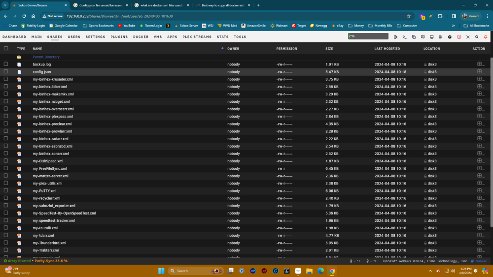493x277 pixels.
Task: Click the Name column sort arrow
Action: (x=222, y=48)
